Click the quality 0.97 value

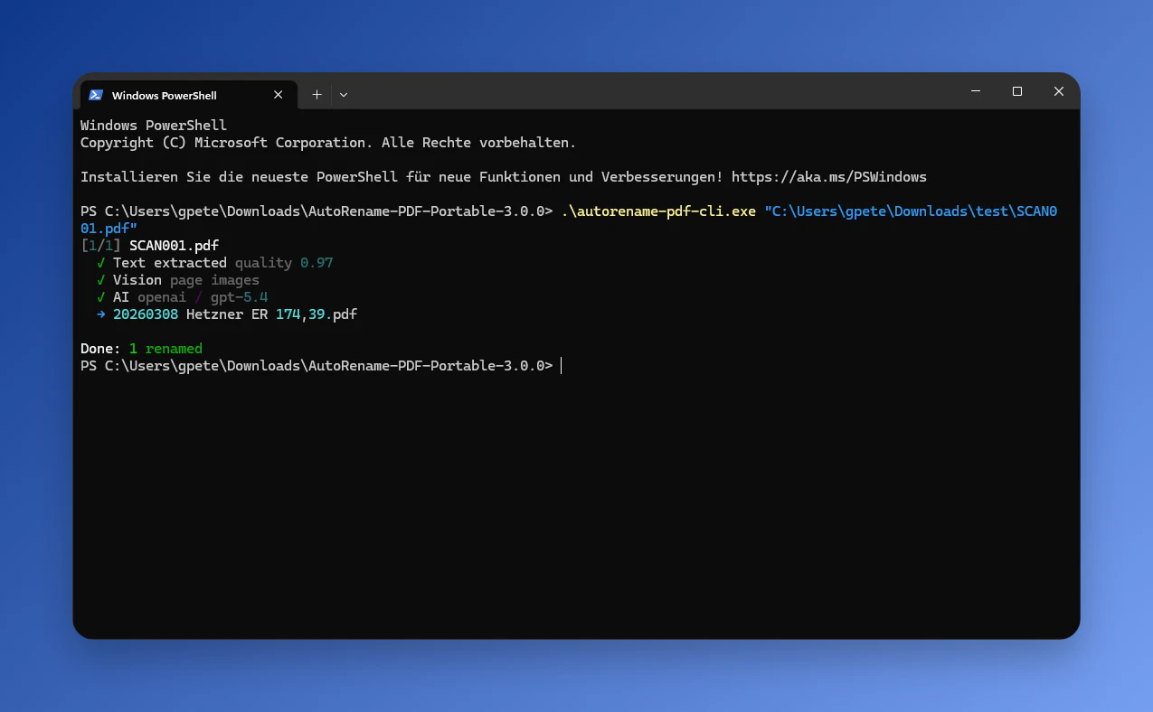pos(284,263)
